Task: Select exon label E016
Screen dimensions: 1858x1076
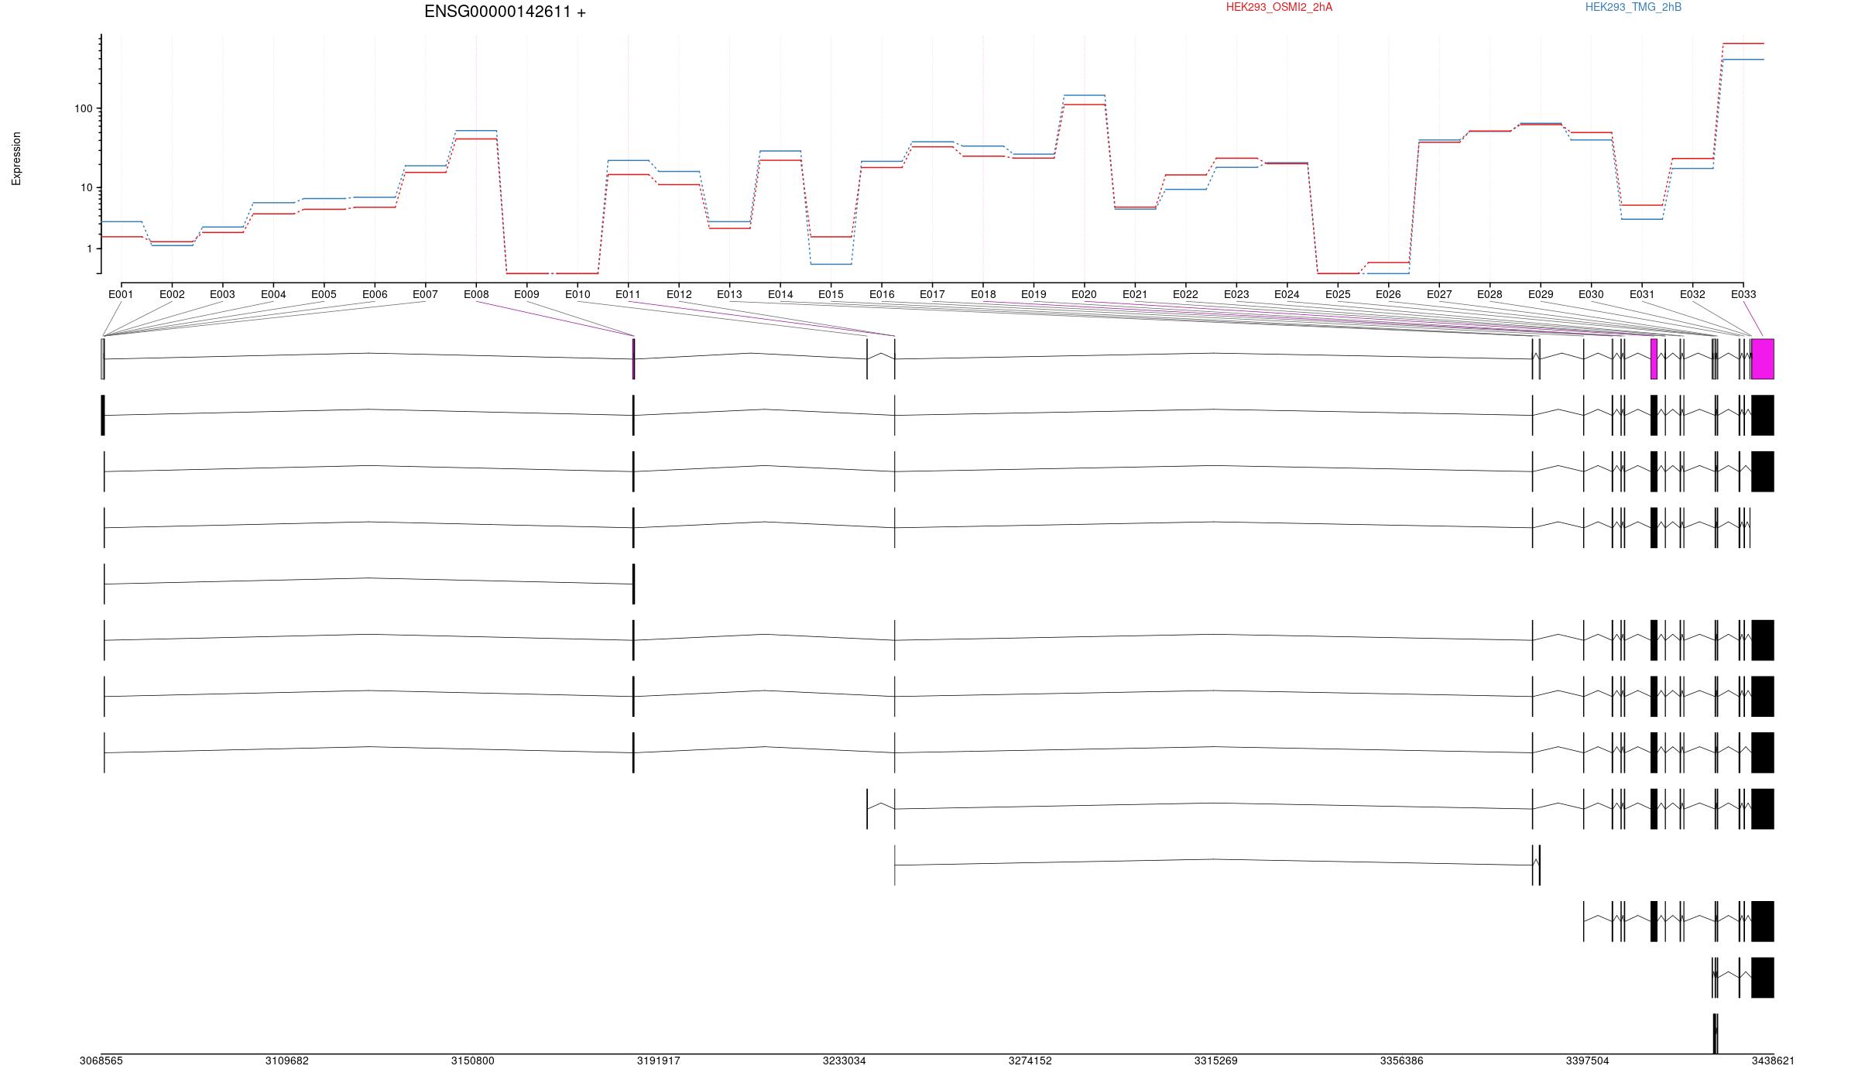Action: tap(882, 294)
